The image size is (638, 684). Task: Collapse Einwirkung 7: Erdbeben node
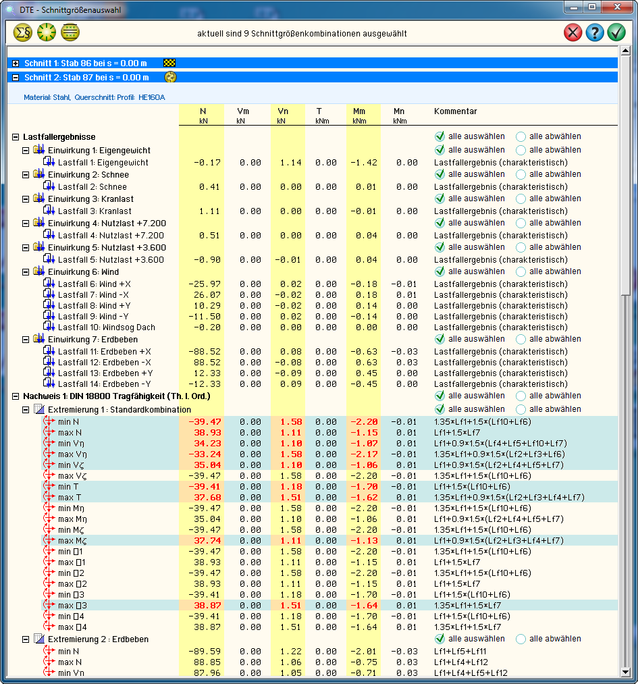[26, 340]
